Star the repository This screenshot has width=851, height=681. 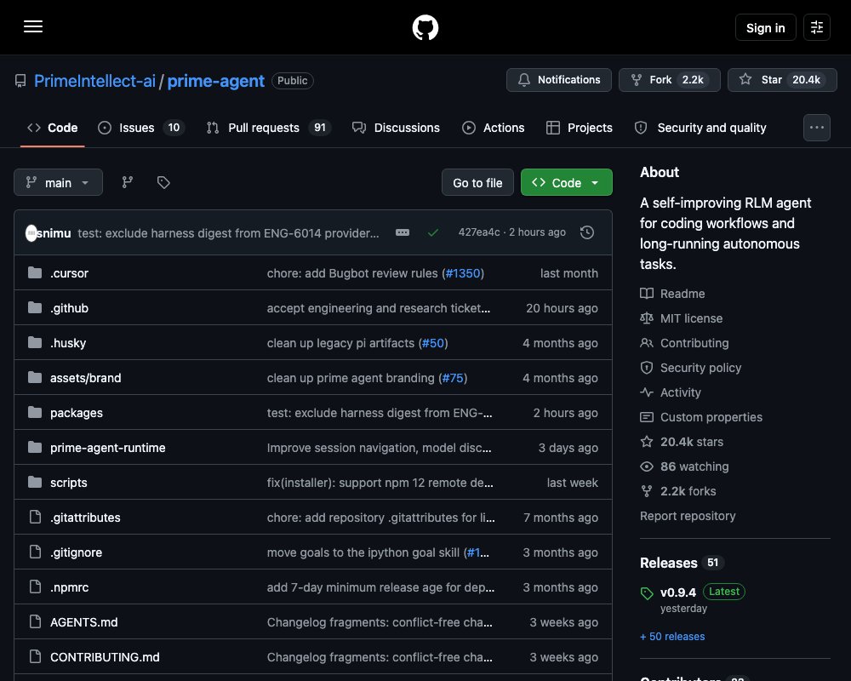(781, 80)
